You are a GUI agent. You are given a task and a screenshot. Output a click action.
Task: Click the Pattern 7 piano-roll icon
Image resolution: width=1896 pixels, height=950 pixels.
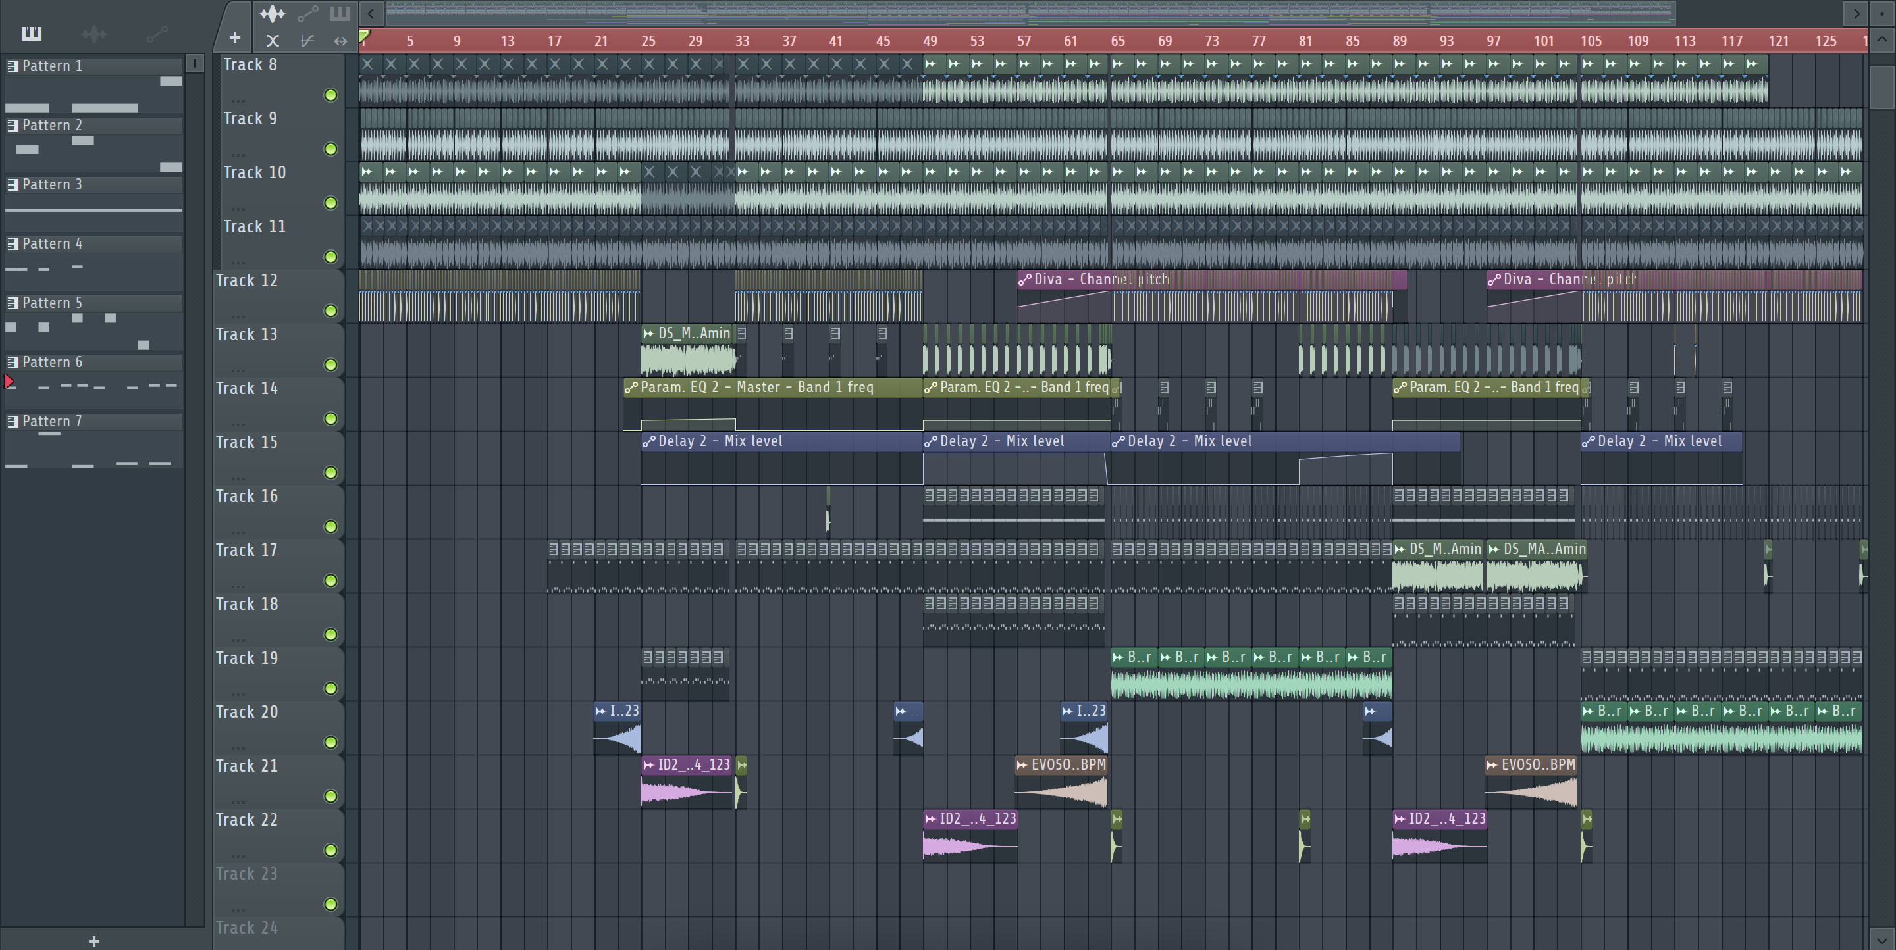click(13, 421)
